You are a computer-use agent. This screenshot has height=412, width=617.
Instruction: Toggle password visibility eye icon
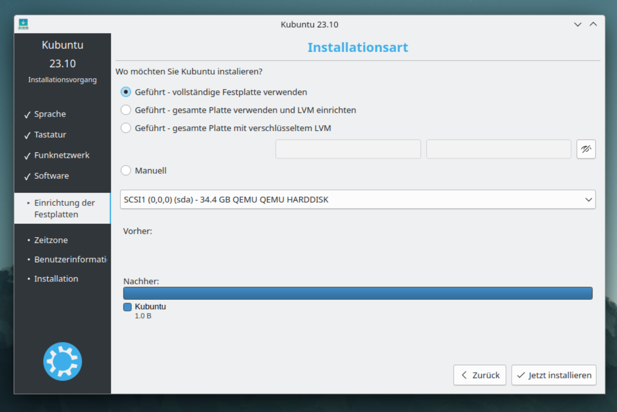[586, 149]
